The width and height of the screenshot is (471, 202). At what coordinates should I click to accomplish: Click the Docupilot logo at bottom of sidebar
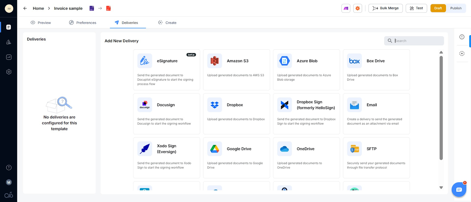coord(9,195)
